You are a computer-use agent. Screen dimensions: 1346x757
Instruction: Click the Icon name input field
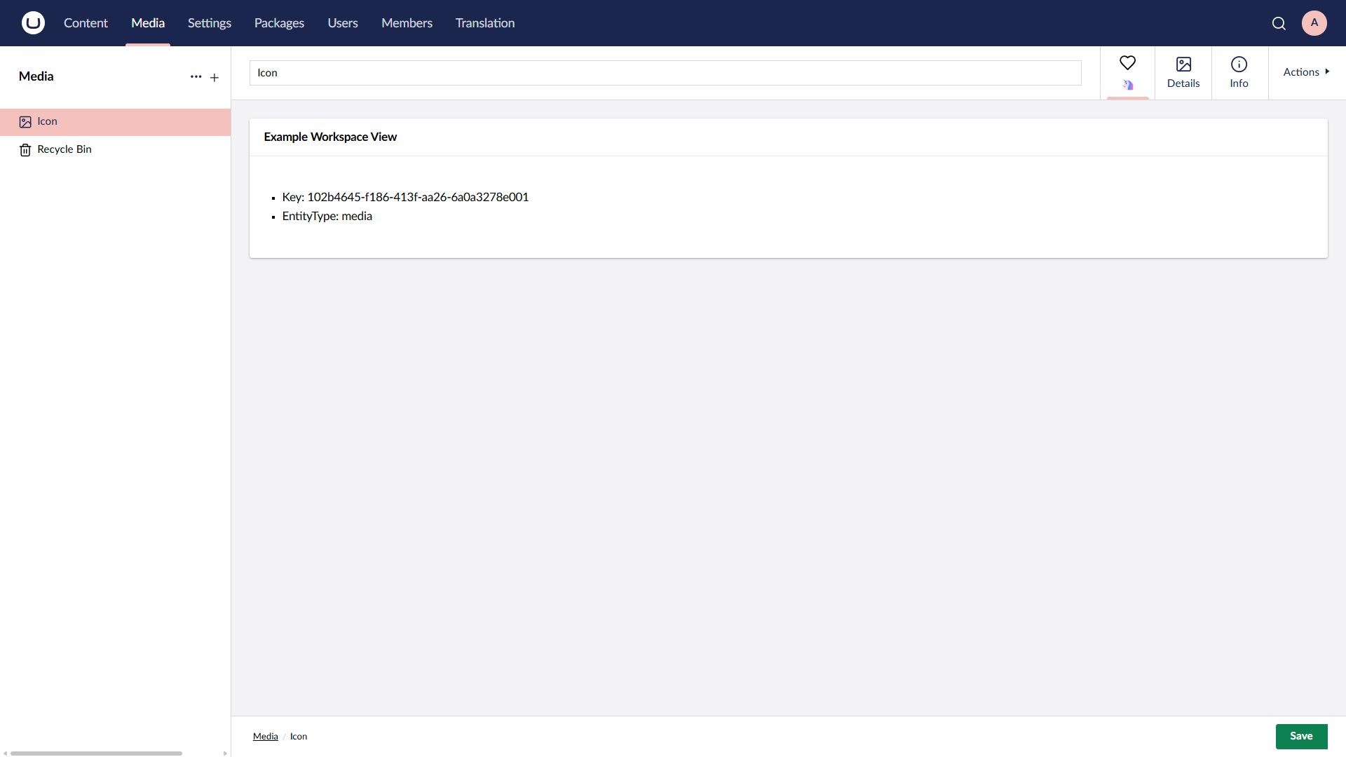666,72
